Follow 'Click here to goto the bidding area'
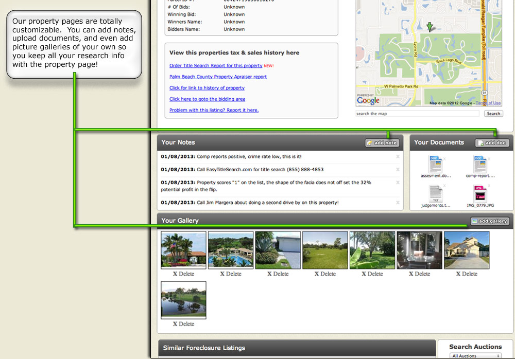The image size is (515, 359). pyautogui.click(x=207, y=99)
